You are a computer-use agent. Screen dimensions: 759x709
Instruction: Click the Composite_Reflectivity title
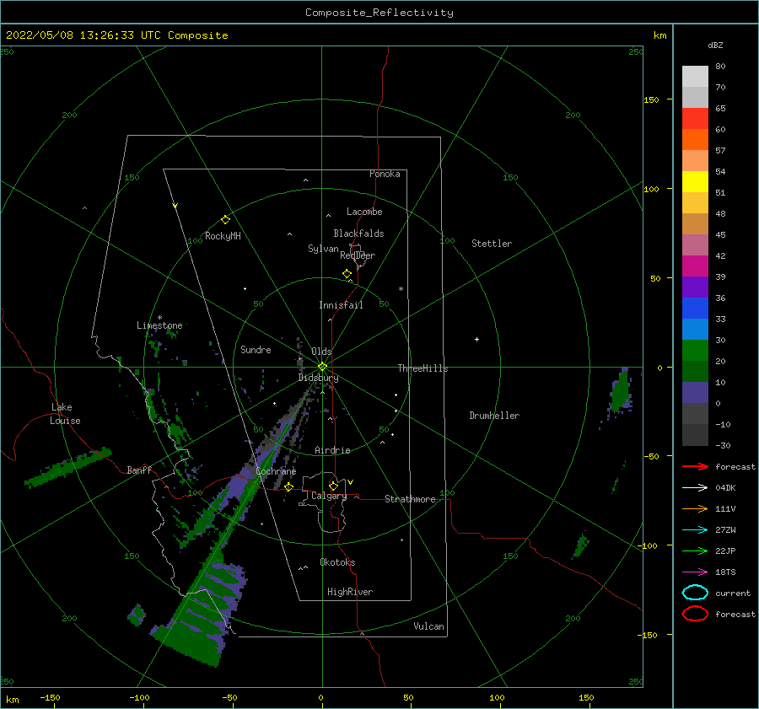pos(379,13)
